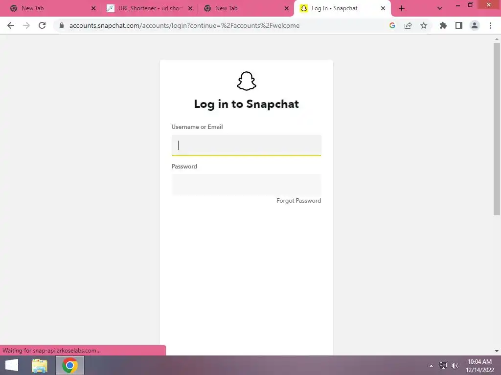Screen dimensions: 501x375
Task: Click the Username or Email label
Action: click(197, 127)
